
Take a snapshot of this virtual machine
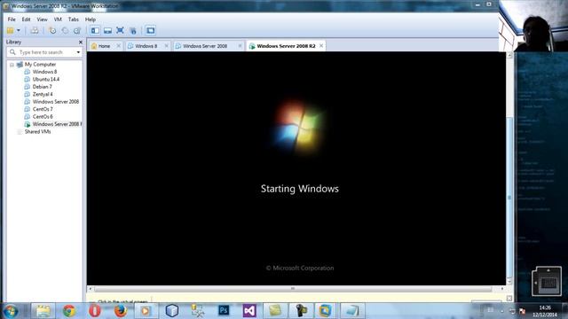click(52, 31)
